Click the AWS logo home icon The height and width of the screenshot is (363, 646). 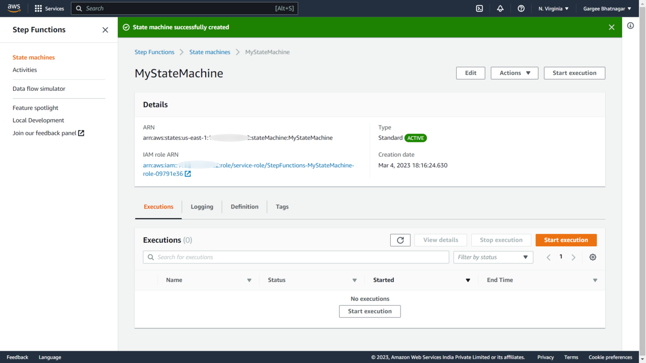tap(14, 8)
